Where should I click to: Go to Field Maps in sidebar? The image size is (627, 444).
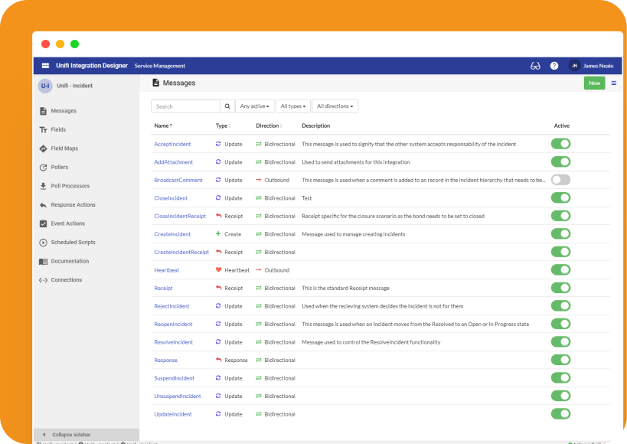[64, 149]
